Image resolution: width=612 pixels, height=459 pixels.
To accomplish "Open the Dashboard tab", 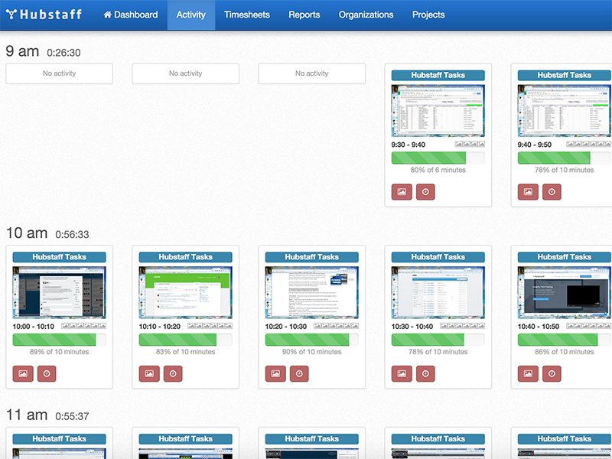I will tap(131, 15).
